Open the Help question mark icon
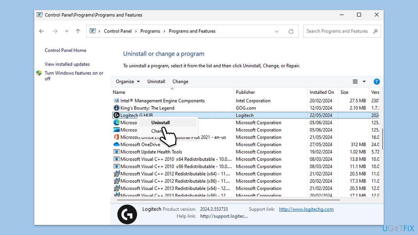The width and height of the screenshot is (418, 235). point(377,82)
